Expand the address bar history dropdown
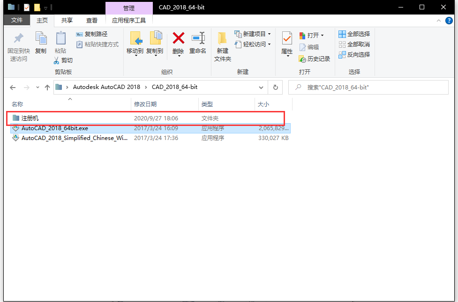 [261, 88]
